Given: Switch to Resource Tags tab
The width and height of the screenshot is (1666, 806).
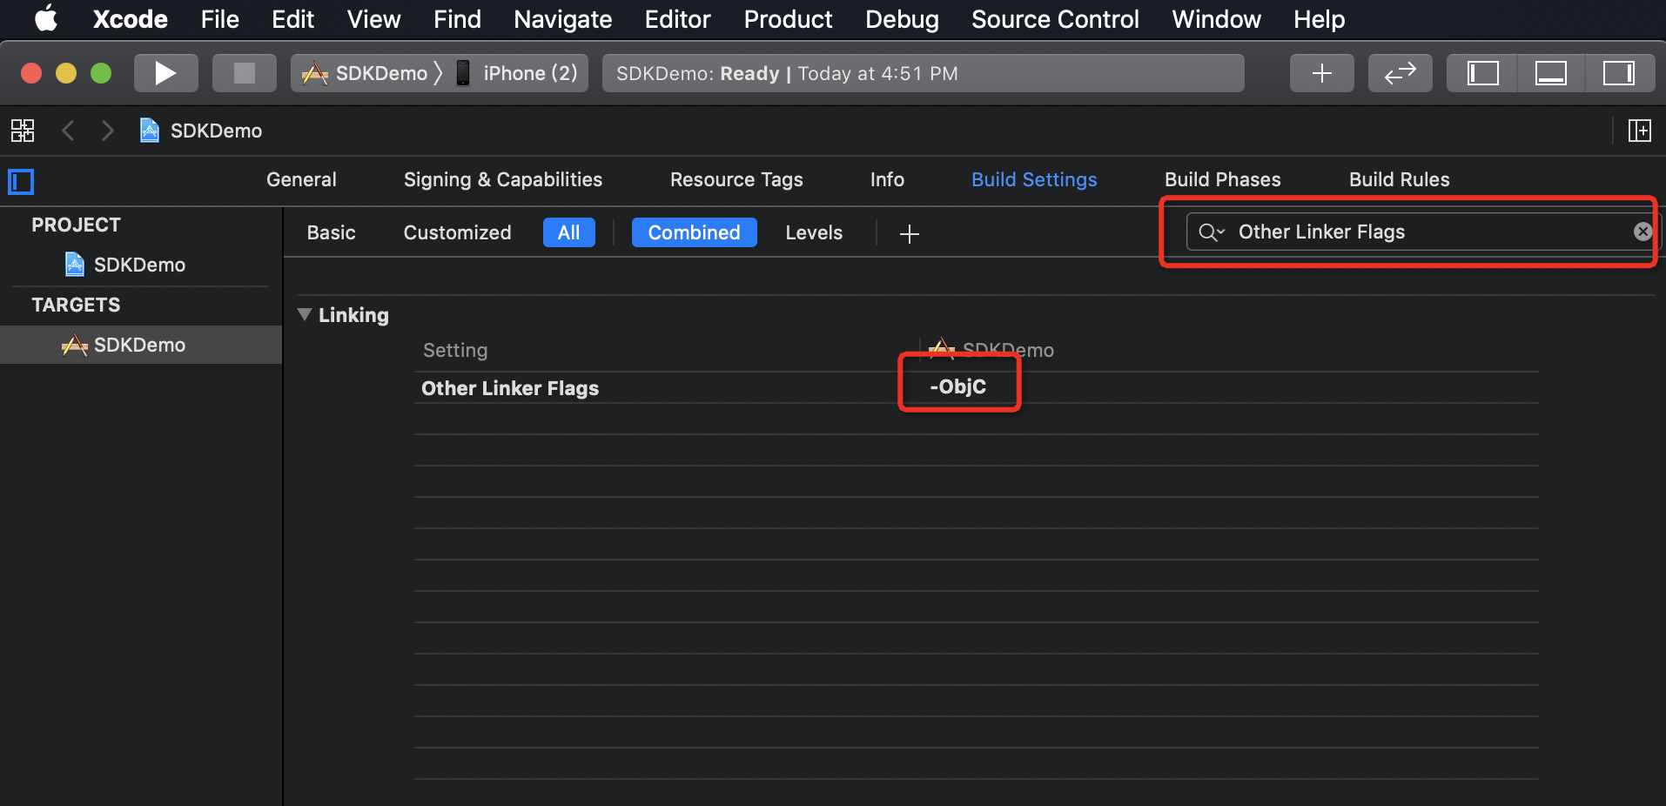Looking at the screenshot, I should point(736,179).
